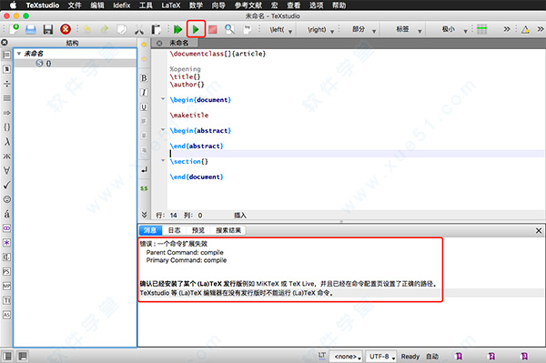Paste from clipboard with the paste icon
The width and height of the screenshot is (546, 363).
pyautogui.click(x=156, y=29)
